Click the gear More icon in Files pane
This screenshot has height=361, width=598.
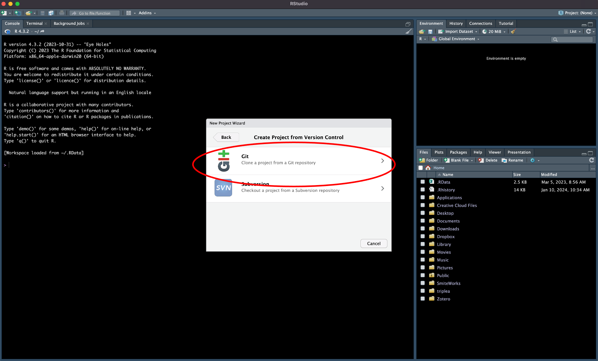point(533,160)
